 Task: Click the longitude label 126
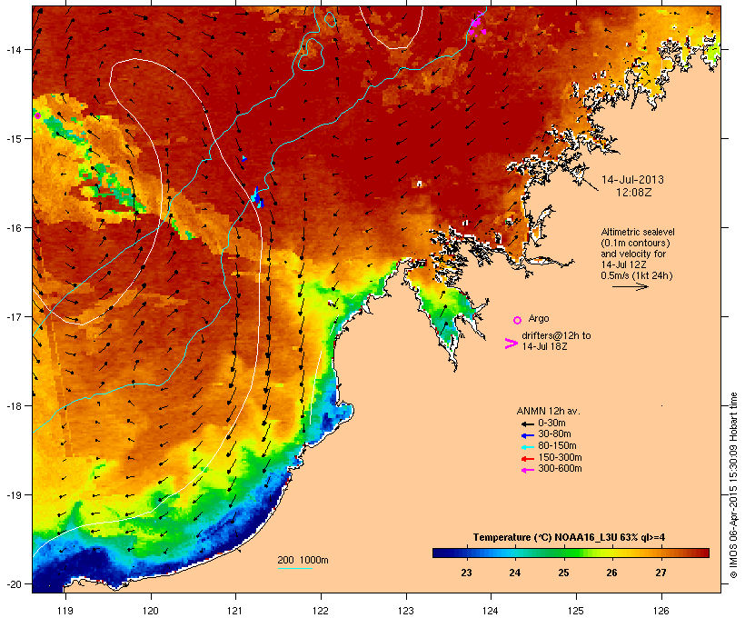[x=661, y=611]
